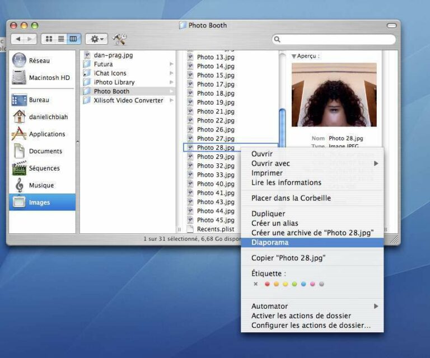Open the Action gear dropdown menu
Viewport: 430px width, 358px height.
click(96, 39)
